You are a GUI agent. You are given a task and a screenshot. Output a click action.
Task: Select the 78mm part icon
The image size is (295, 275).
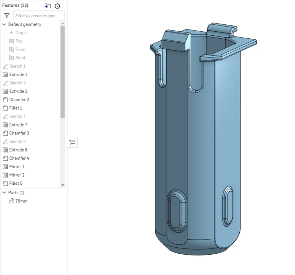coord(11,201)
